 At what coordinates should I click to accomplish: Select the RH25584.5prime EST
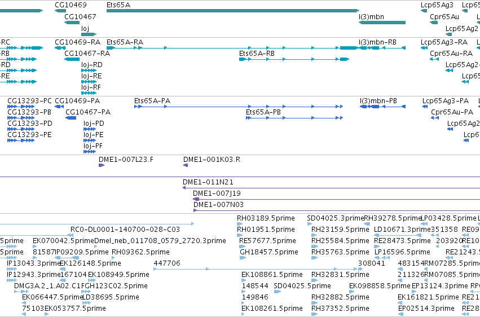[x=314, y=246]
